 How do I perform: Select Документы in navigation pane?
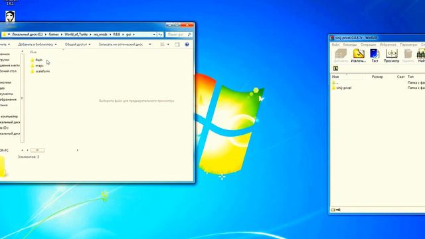coord(7,94)
